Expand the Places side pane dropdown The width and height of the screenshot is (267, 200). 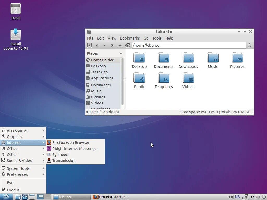121,53
